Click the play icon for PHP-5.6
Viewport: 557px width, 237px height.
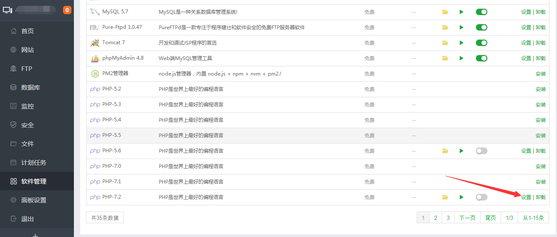461,151
